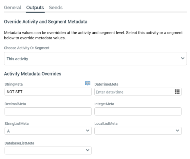Switch to the General tab
The width and height of the screenshot is (190, 159).
[x=12, y=8]
